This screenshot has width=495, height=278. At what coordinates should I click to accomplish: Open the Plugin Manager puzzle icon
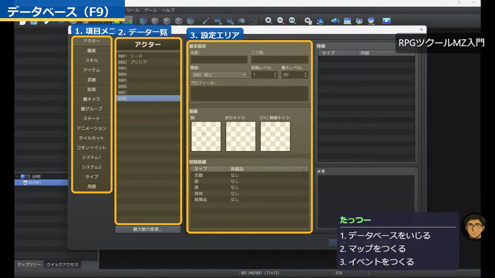pos(320,21)
